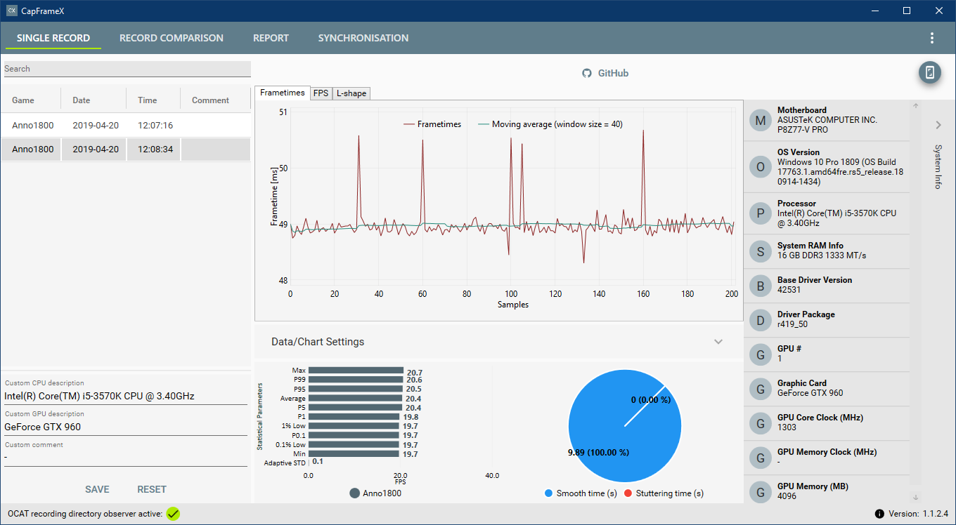Click the Processor 'P' circle icon

coord(761,213)
